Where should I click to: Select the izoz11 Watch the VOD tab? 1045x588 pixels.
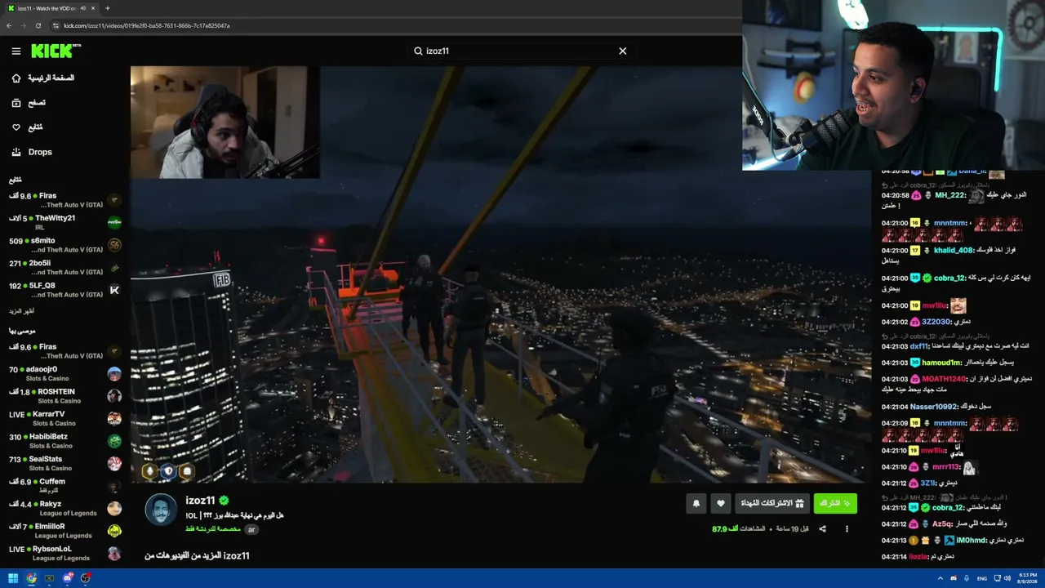point(51,8)
